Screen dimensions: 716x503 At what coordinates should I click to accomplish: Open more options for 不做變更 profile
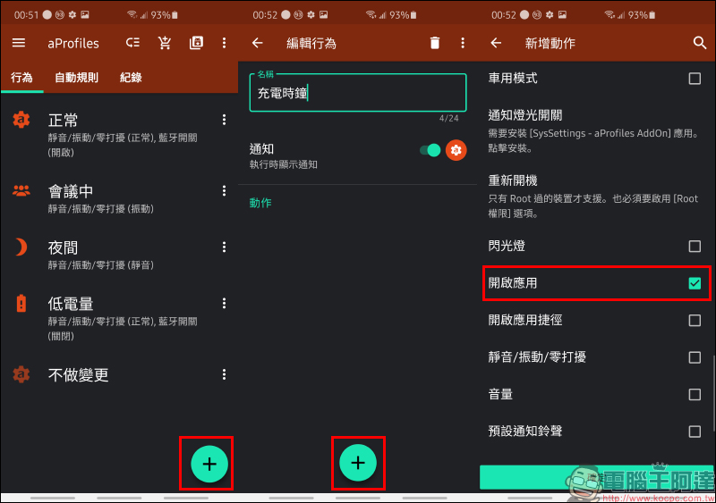tap(224, 374)
